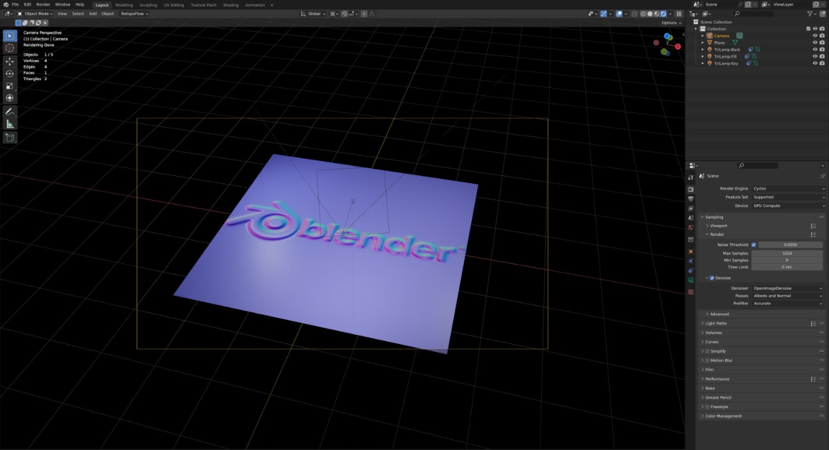This screenshot has width=829, height=450.
Task: Adjust the Max Samples value field
Action: coord(787,253)
